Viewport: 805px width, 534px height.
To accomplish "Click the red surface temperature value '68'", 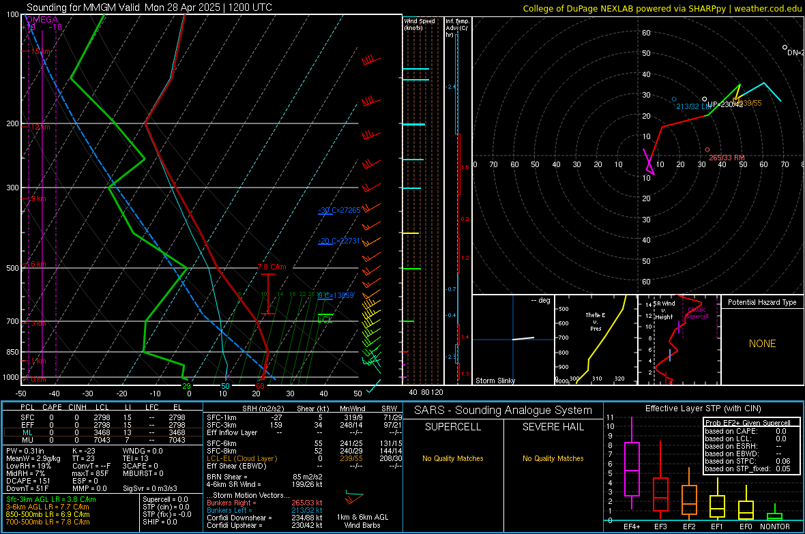I will (x=261, y=386).
